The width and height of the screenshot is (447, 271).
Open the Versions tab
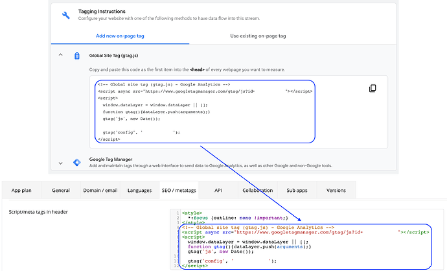pos(336,190)
